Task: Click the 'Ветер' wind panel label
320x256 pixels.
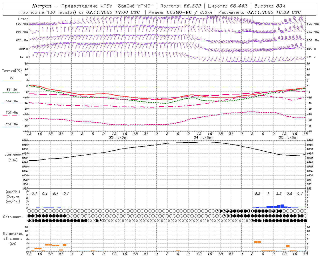Action: (x=23, y=19)
